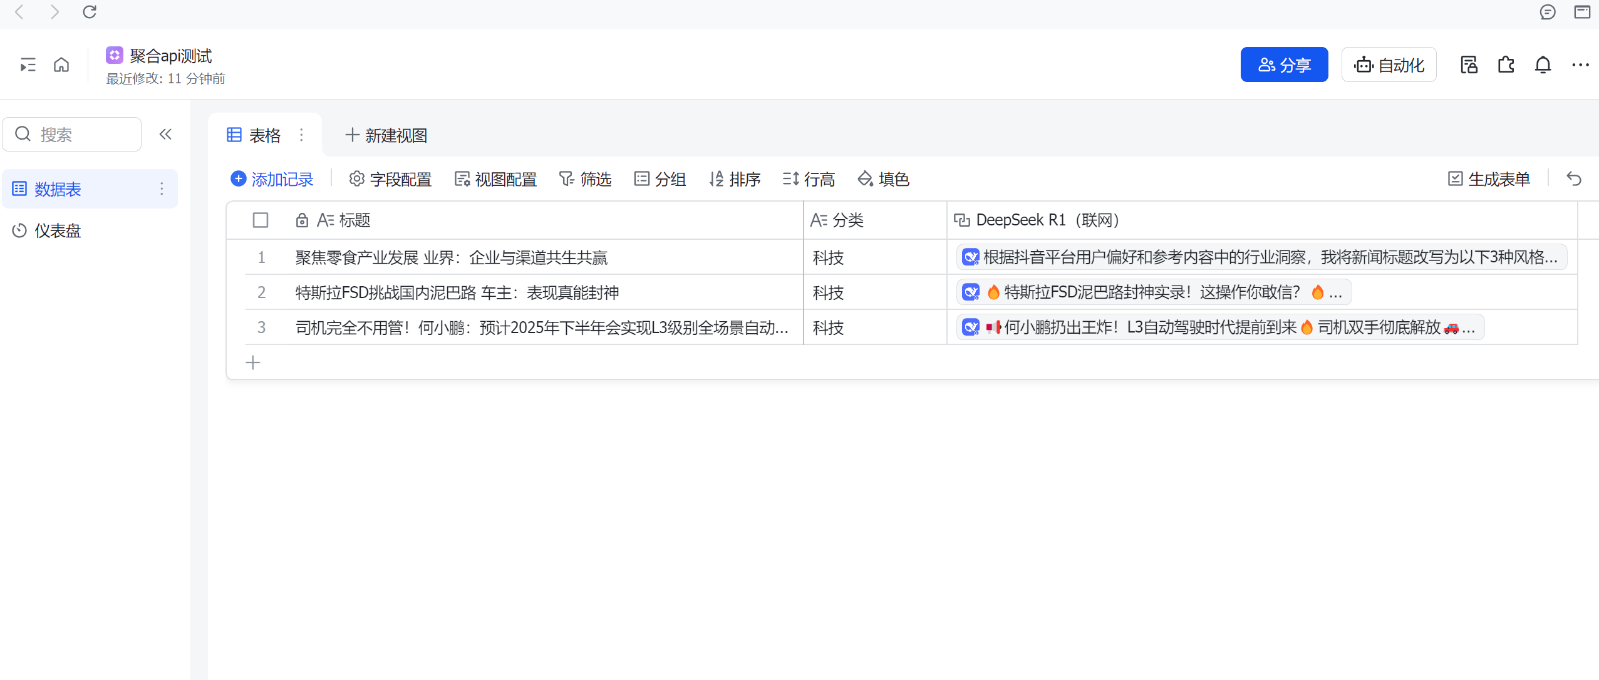
Task: Click 新建视图 to add a view
Action: tap(386, 135)
